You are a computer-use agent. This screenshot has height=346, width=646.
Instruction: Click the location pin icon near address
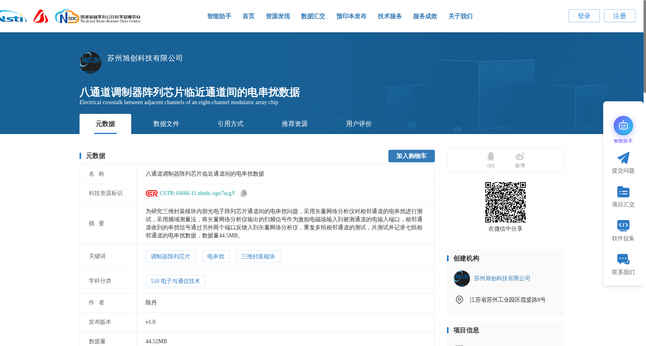459,300
